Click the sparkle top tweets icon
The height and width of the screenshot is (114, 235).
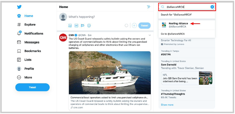[149, 7]
